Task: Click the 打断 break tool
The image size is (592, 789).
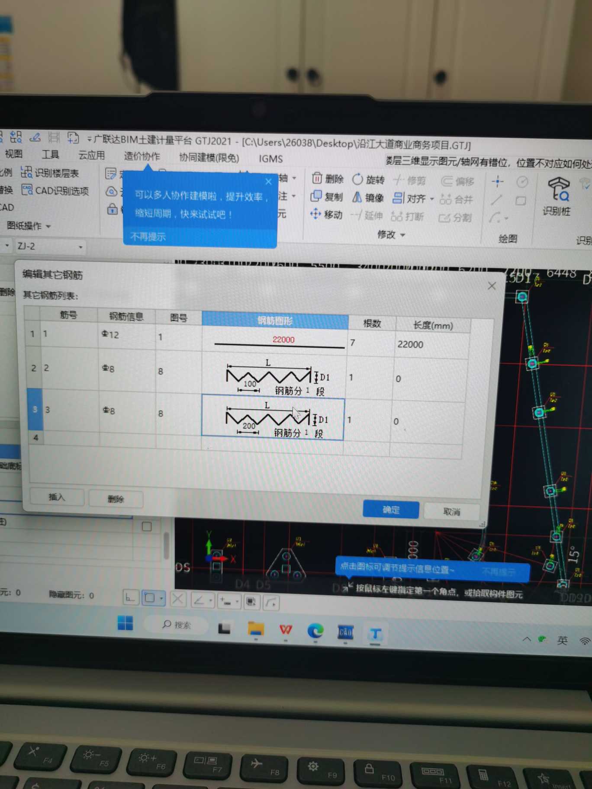Action: click(407, 216)
